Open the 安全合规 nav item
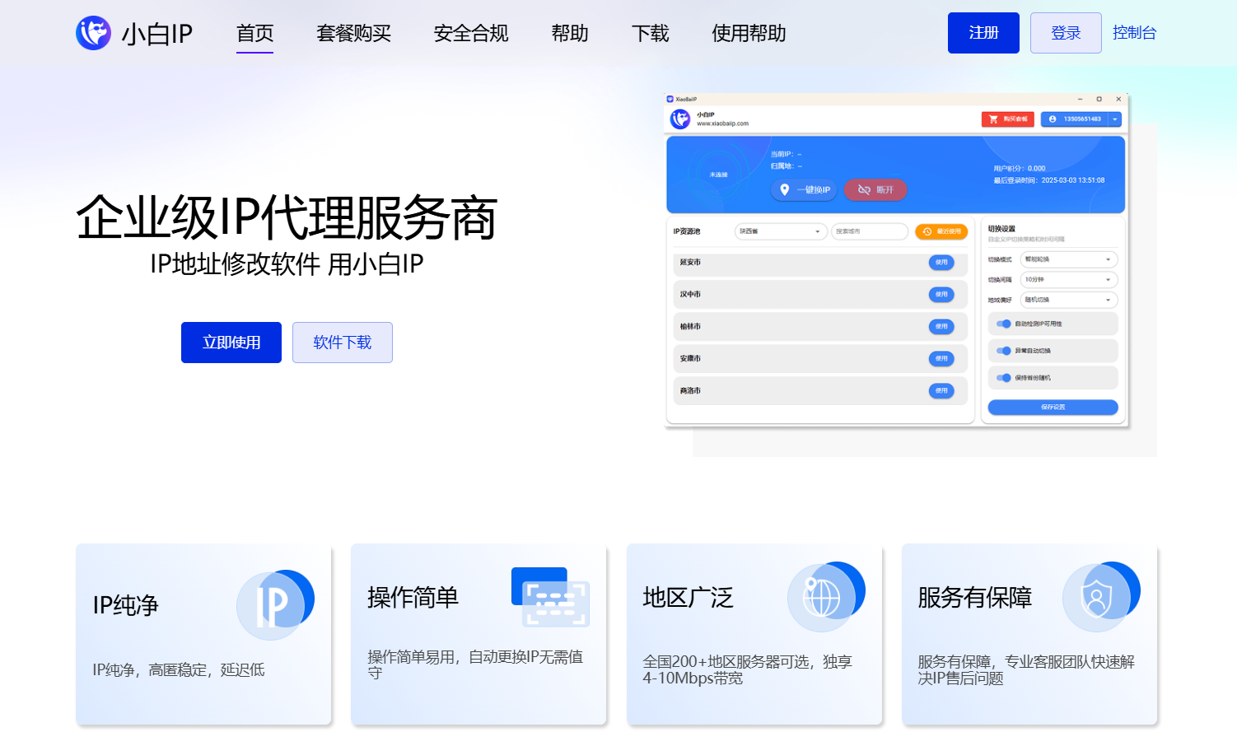Viewport: 1237px width, 746px height. [x=471, y=33]
